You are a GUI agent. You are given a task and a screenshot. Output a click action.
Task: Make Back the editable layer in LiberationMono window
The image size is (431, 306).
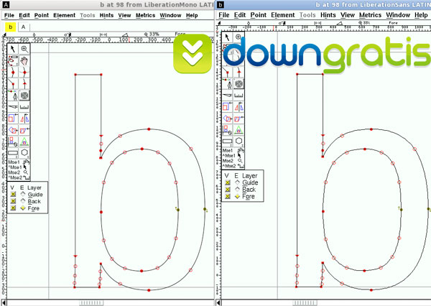(23, 201)
